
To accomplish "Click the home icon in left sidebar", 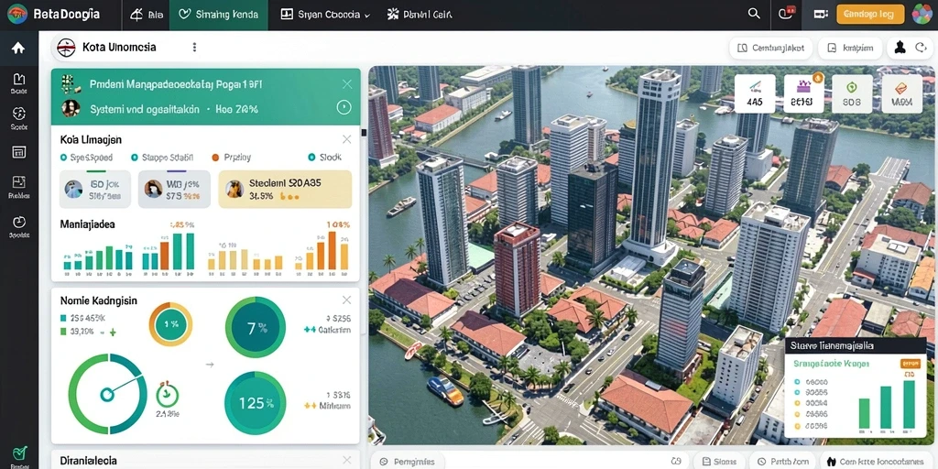I will click(18, 48).
